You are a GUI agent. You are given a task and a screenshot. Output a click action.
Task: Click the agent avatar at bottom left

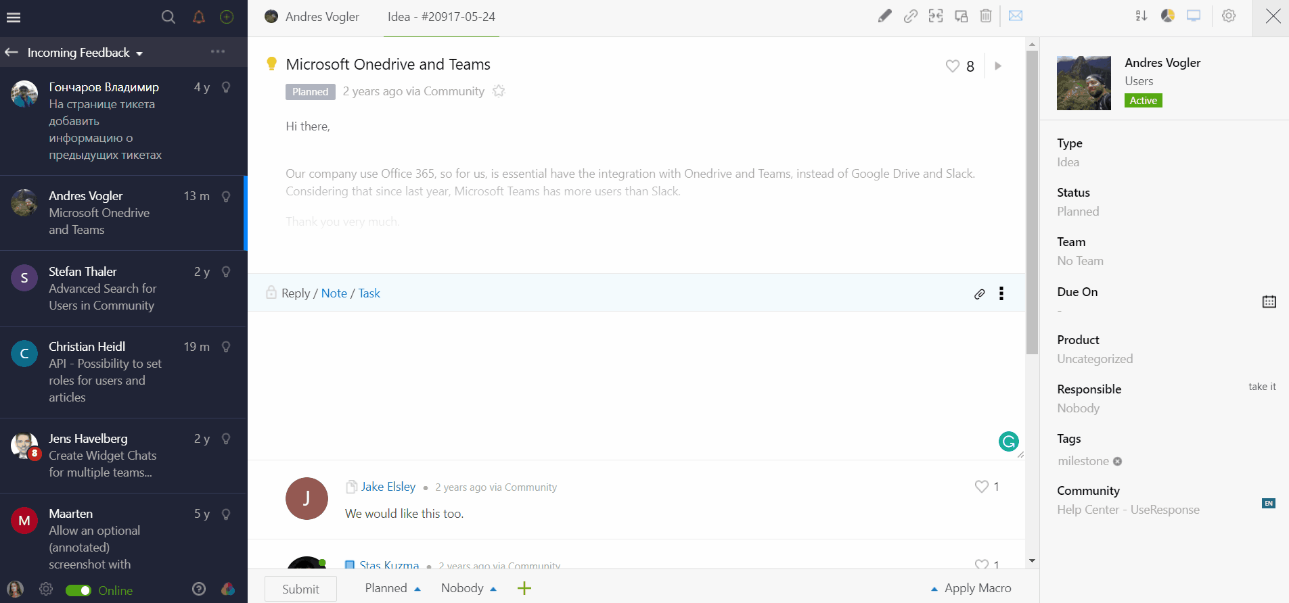tap(15, 589)
